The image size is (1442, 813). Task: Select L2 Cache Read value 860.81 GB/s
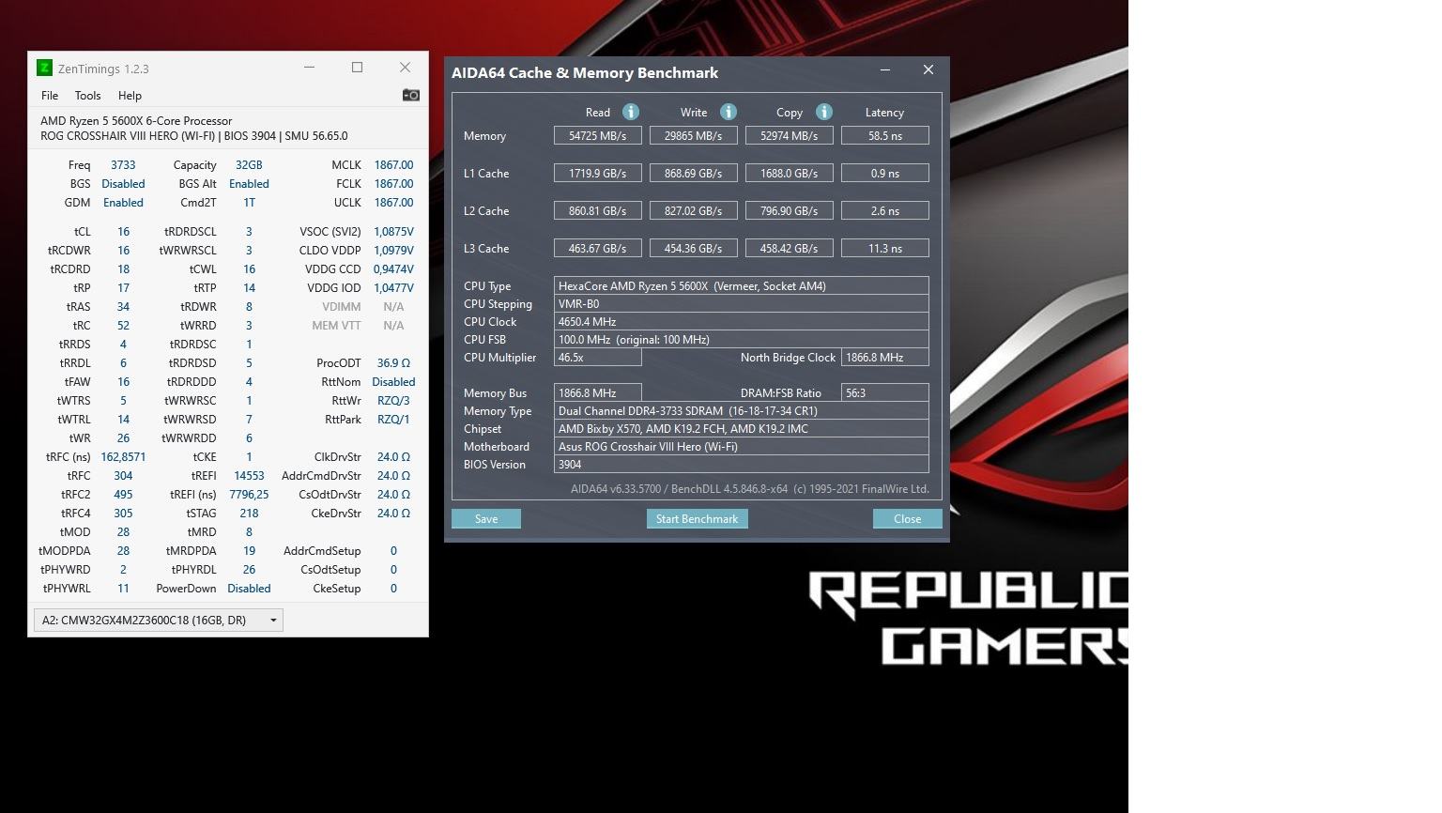598,211
